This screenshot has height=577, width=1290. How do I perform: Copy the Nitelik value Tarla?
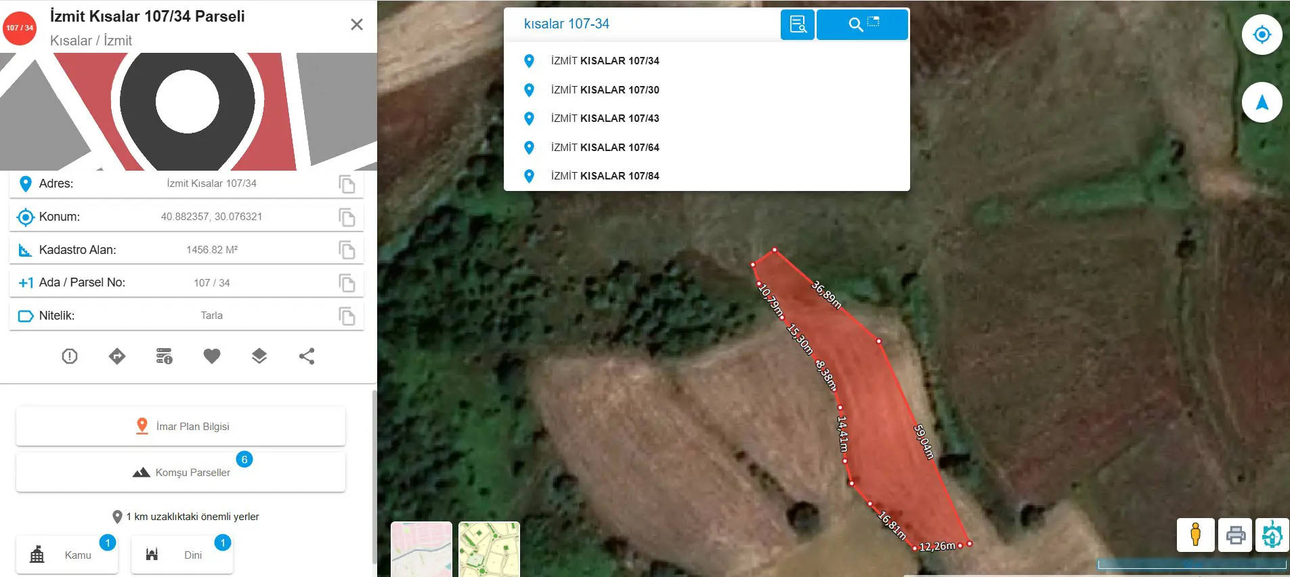click(347, 316)
